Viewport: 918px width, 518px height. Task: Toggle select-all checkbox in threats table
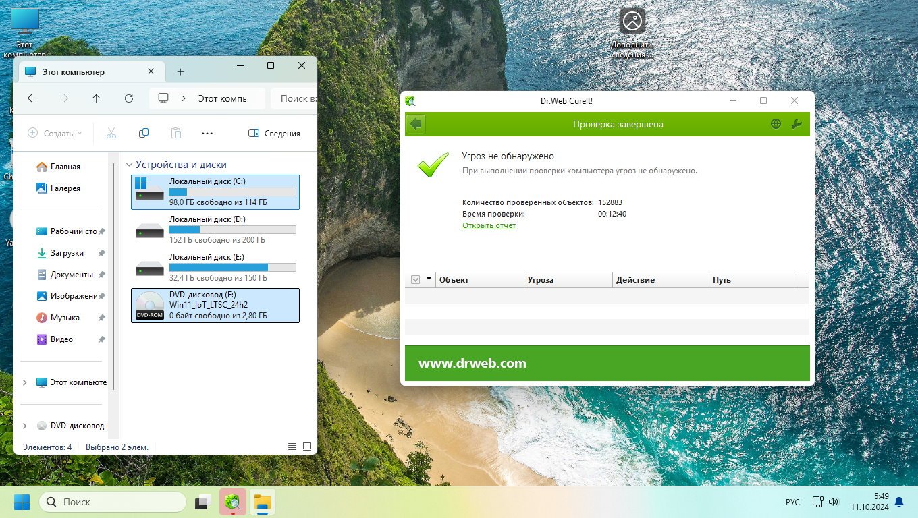416,280
